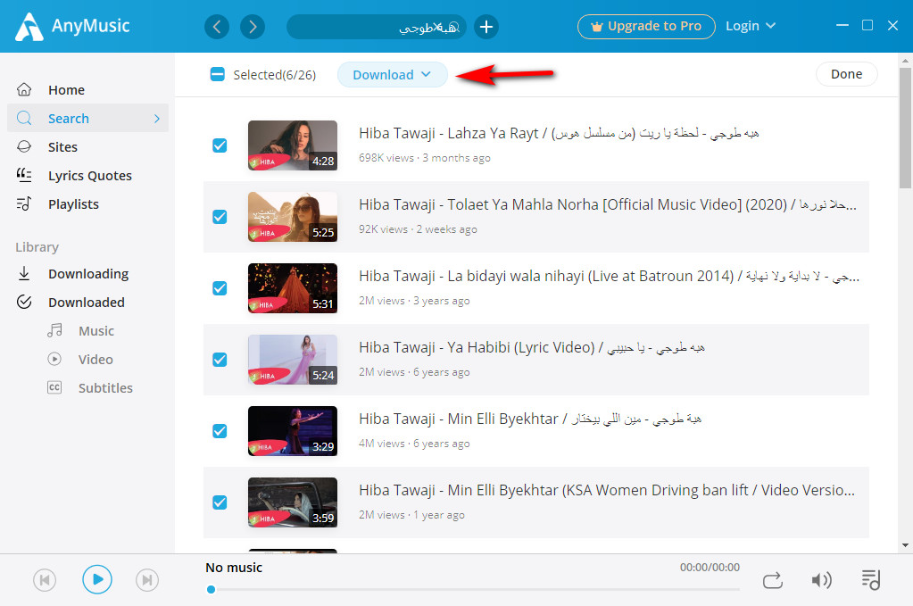The width and height of the screenshot is (913, 606).
Task: Open the Playlists section
Action: [x=73, y=204]
